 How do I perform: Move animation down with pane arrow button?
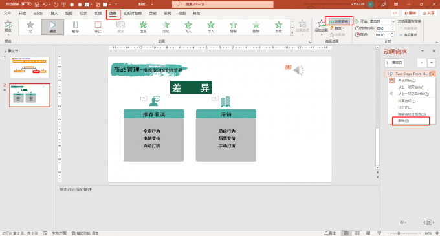(x=432, y=63)
